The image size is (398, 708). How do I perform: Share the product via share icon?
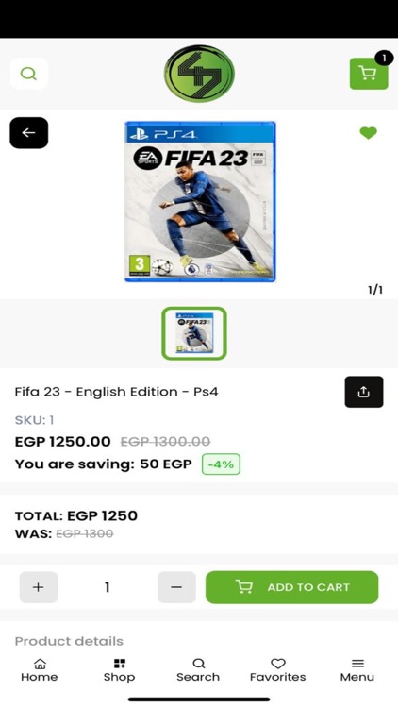[x=364, y=392]
